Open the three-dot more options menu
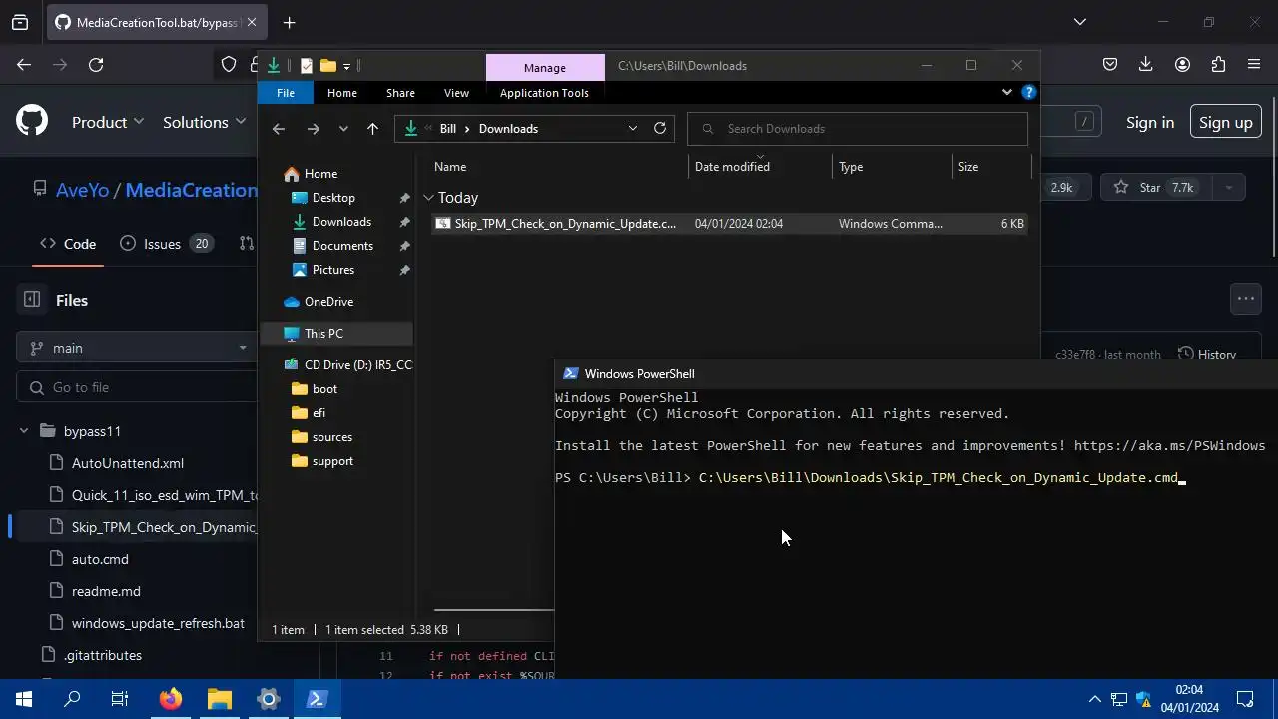Screen dimensions: 1278x719 (x=1245, y=298)
